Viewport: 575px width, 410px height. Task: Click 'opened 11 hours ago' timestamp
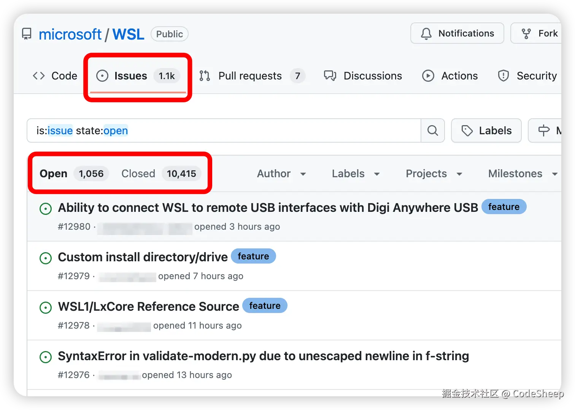[x=197, y=326]
